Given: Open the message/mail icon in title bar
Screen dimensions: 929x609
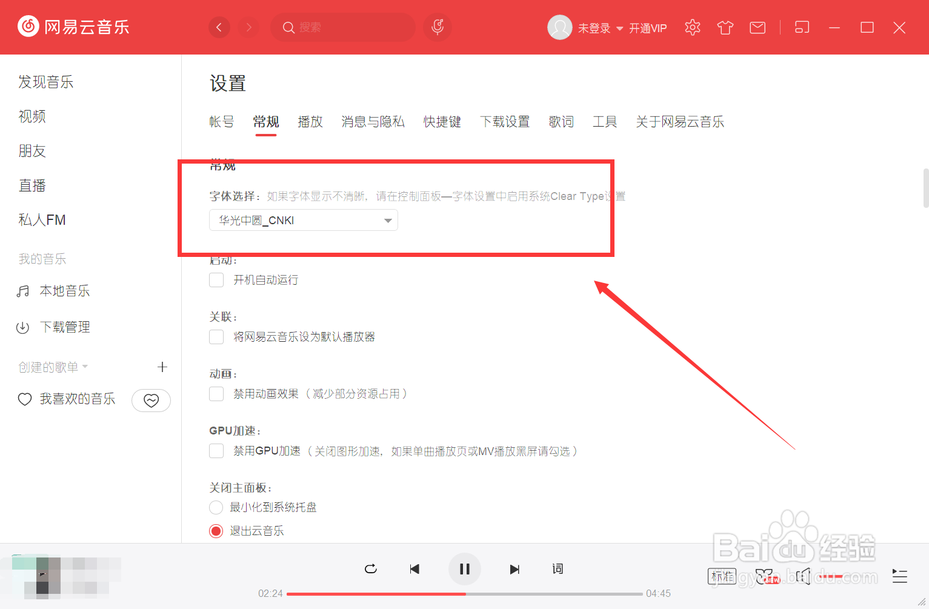Looking at the screenshot, I should (757, 27).
